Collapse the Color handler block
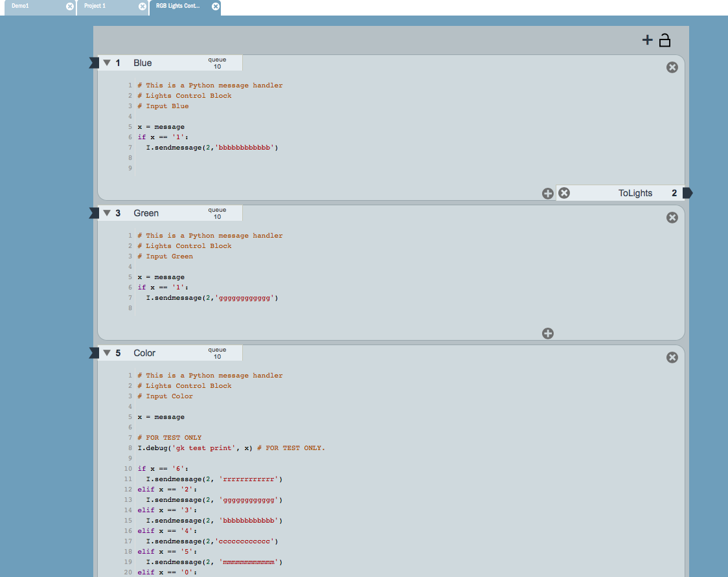This screenshot has height=577, width=728. pos(107,353)
